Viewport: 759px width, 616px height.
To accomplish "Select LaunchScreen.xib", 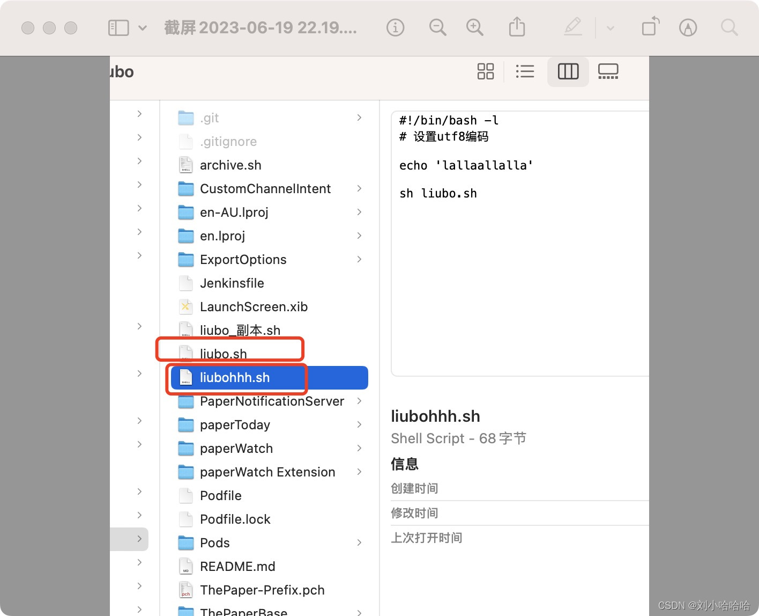I will [x=254, y=307].
